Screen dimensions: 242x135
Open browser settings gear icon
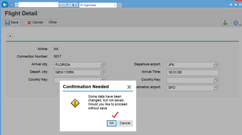[240, 5]
